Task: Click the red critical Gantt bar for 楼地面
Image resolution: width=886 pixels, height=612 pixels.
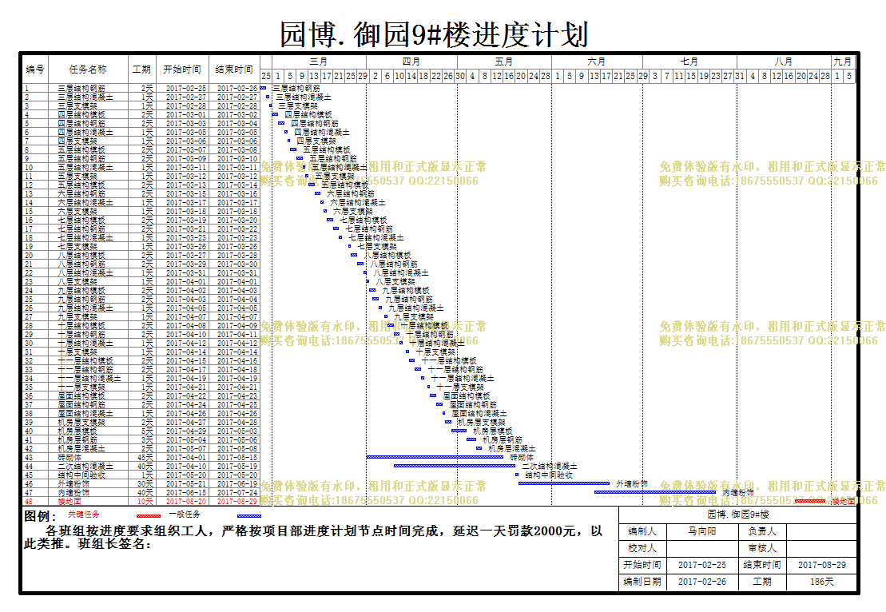Action: [x=809, y=501]
